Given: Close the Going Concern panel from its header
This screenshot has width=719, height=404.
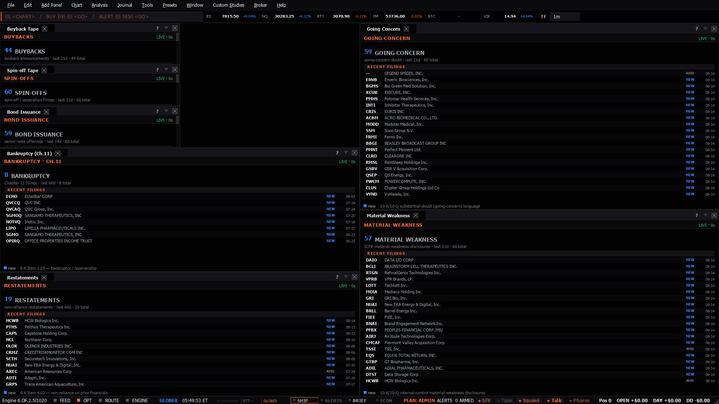Looking at the screenshot, I should pos(714,29).
